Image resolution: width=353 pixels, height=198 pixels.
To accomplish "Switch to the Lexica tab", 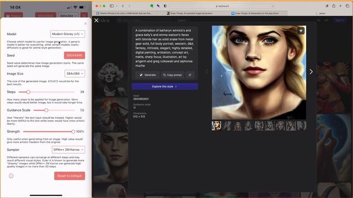I will pyautogui.click(x=320, y=13).
